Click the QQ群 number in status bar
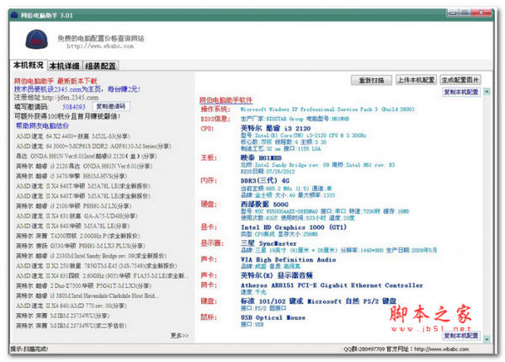 [364, 349]
